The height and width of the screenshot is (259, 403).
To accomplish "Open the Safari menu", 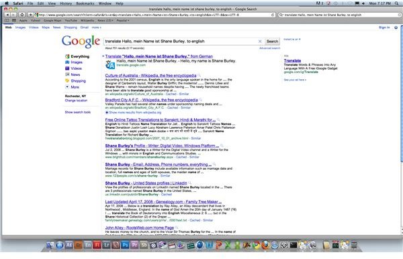I will [18, 3].
